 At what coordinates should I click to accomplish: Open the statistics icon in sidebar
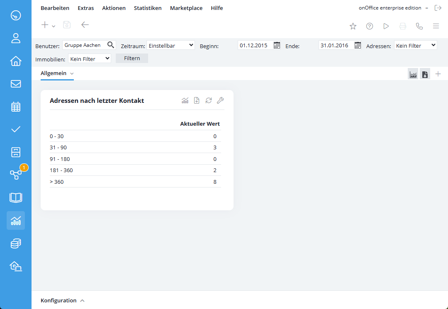[16, 221]
